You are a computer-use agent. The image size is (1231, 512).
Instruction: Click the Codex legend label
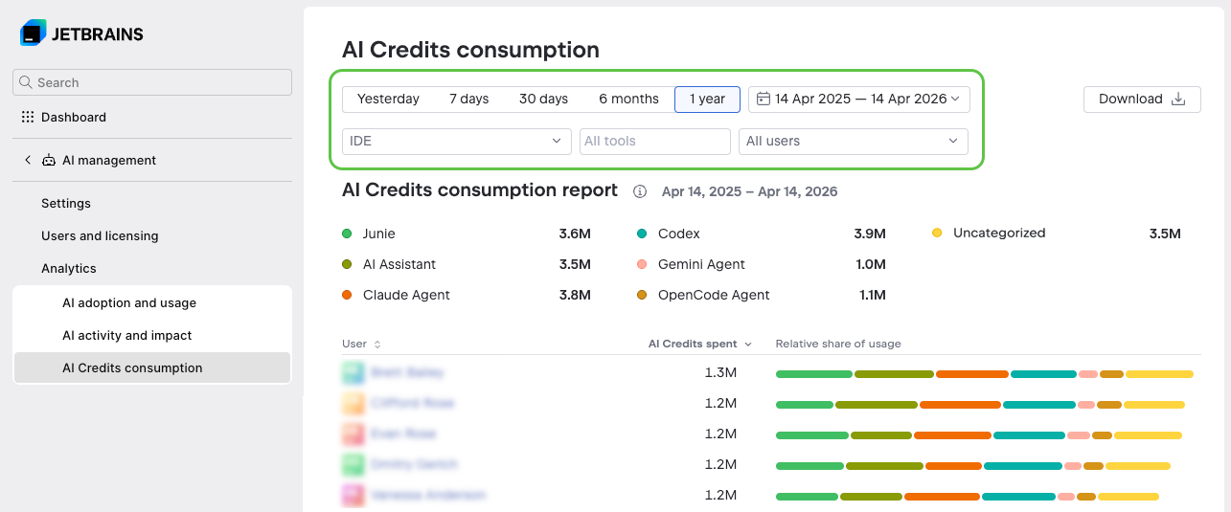pyautogui.click(x=679, y=234)
